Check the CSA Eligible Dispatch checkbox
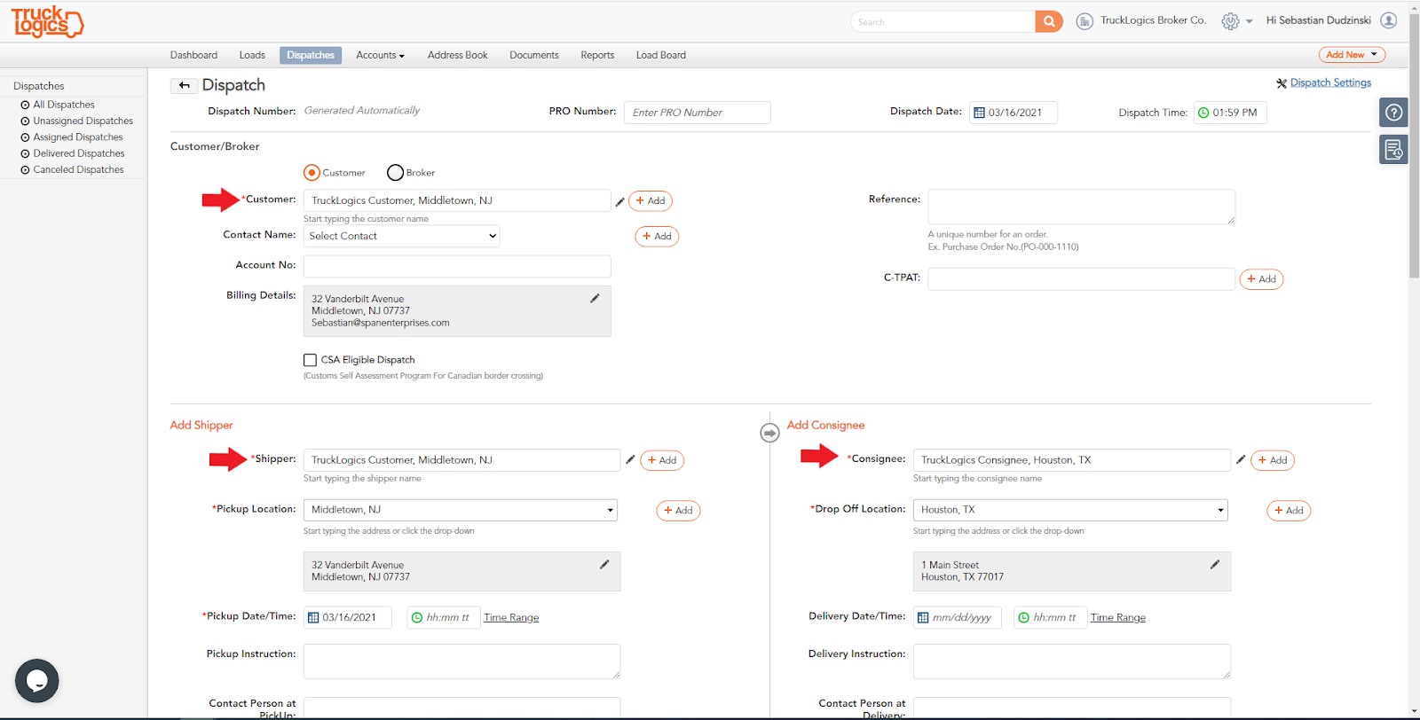Screen dimensions: 1420x720 [x=310, y=360]
